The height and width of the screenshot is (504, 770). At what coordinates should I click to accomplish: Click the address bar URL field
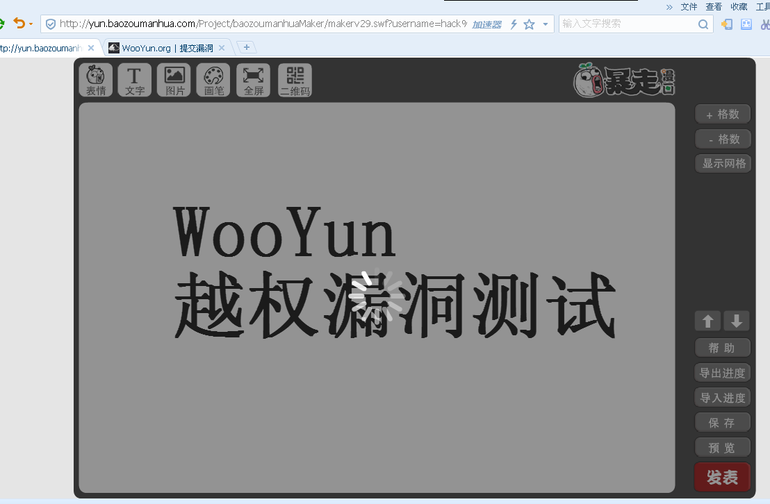click(263, 24)
